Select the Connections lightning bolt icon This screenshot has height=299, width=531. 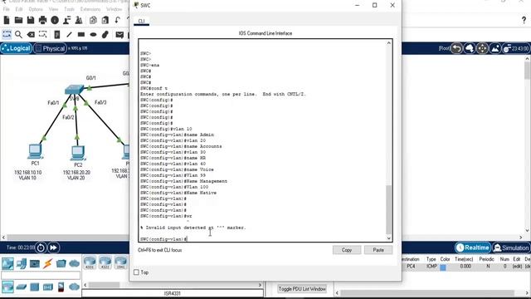(x=48, y=263)
